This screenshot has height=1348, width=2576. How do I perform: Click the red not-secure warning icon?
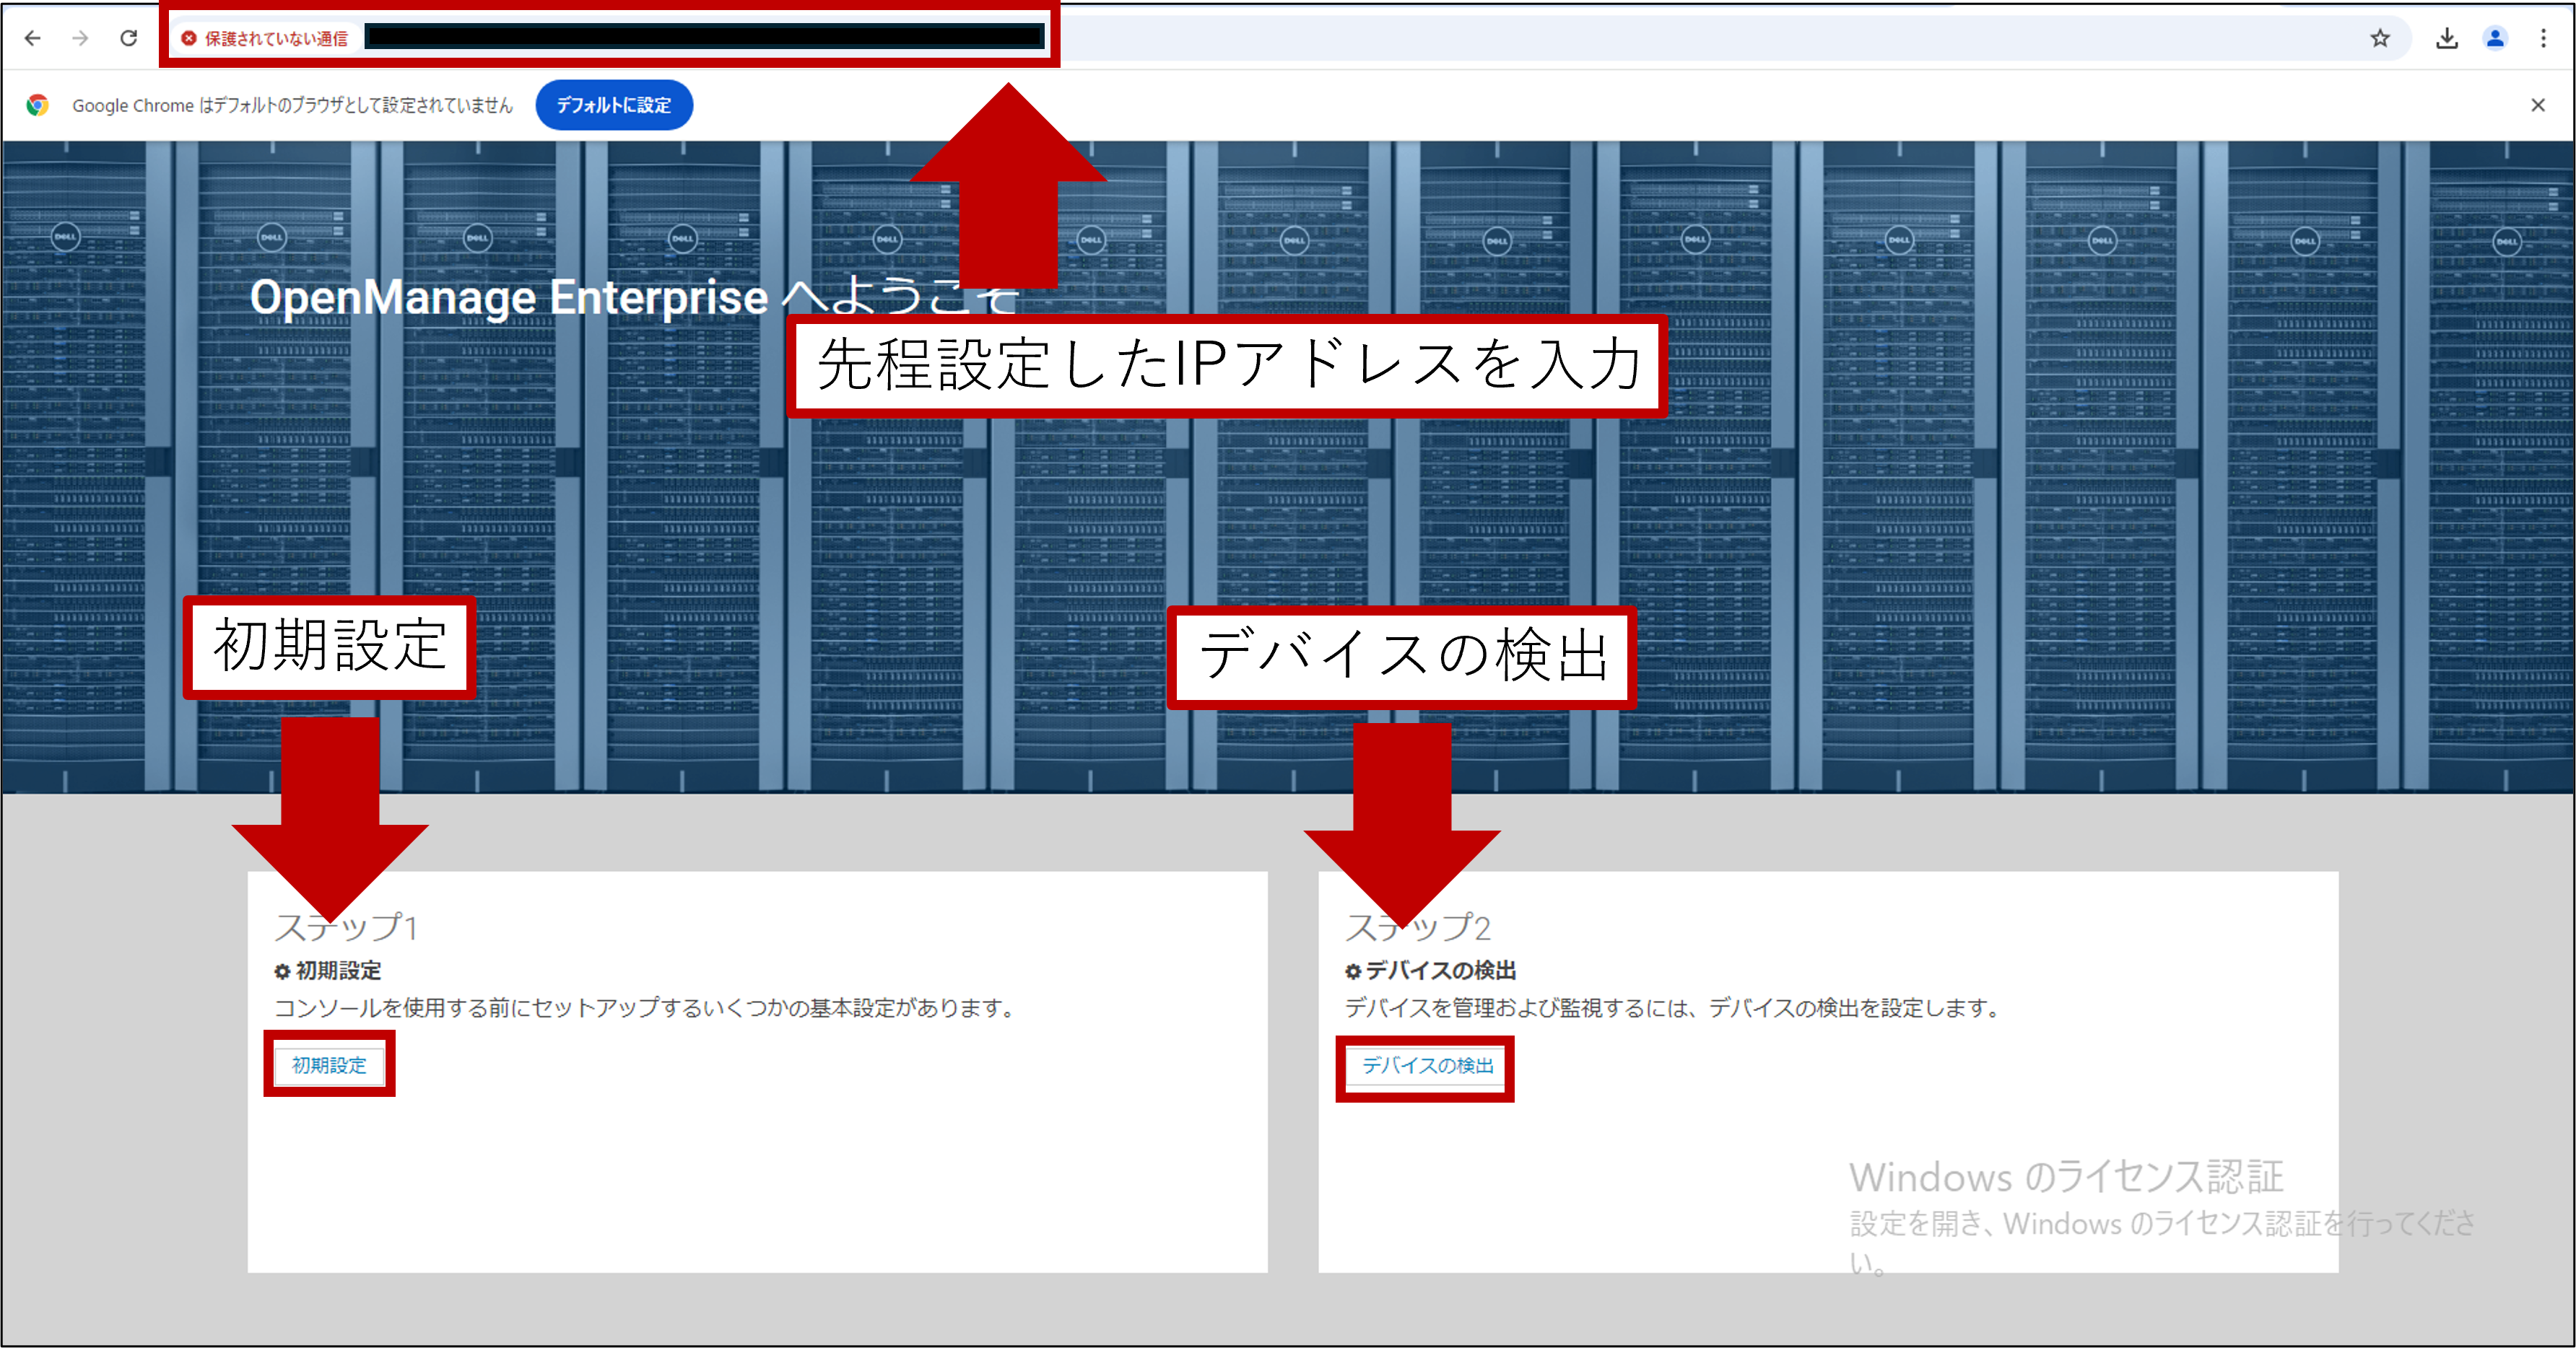tap(189, 38)
